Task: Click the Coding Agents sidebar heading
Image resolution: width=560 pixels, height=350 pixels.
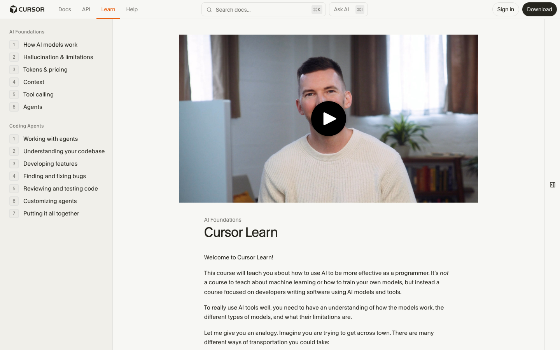Action: (x=26, y=126)
